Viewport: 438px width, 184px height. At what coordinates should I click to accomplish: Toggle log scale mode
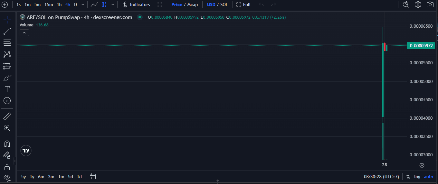417,177
